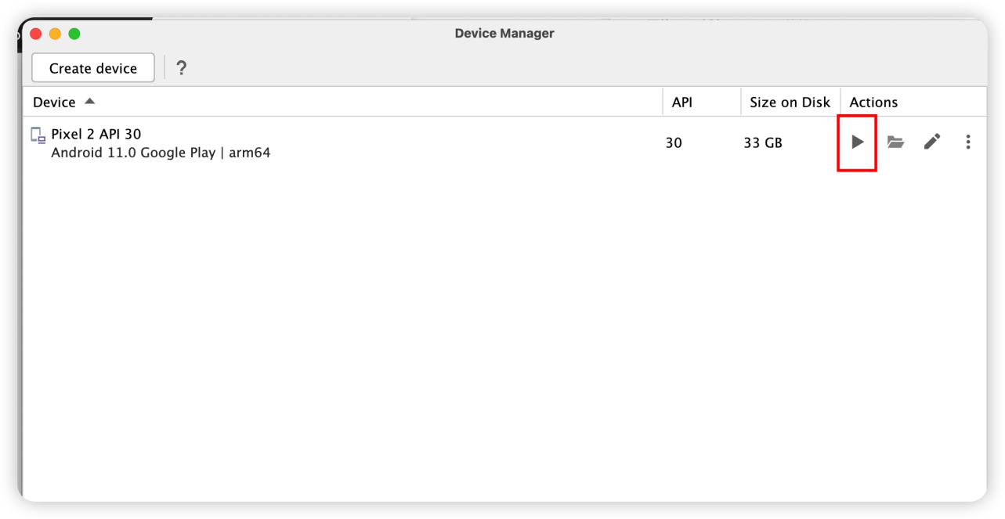Minimize the Device Manager window
Screen dimensions: 1005x519
point(55,34)
